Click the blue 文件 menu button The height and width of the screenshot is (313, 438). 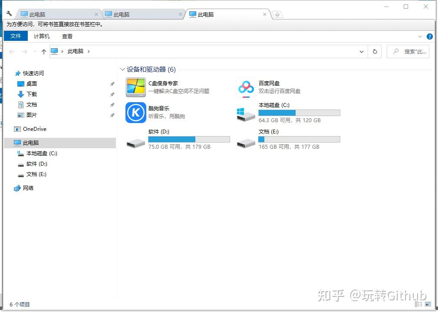point(16,36)
